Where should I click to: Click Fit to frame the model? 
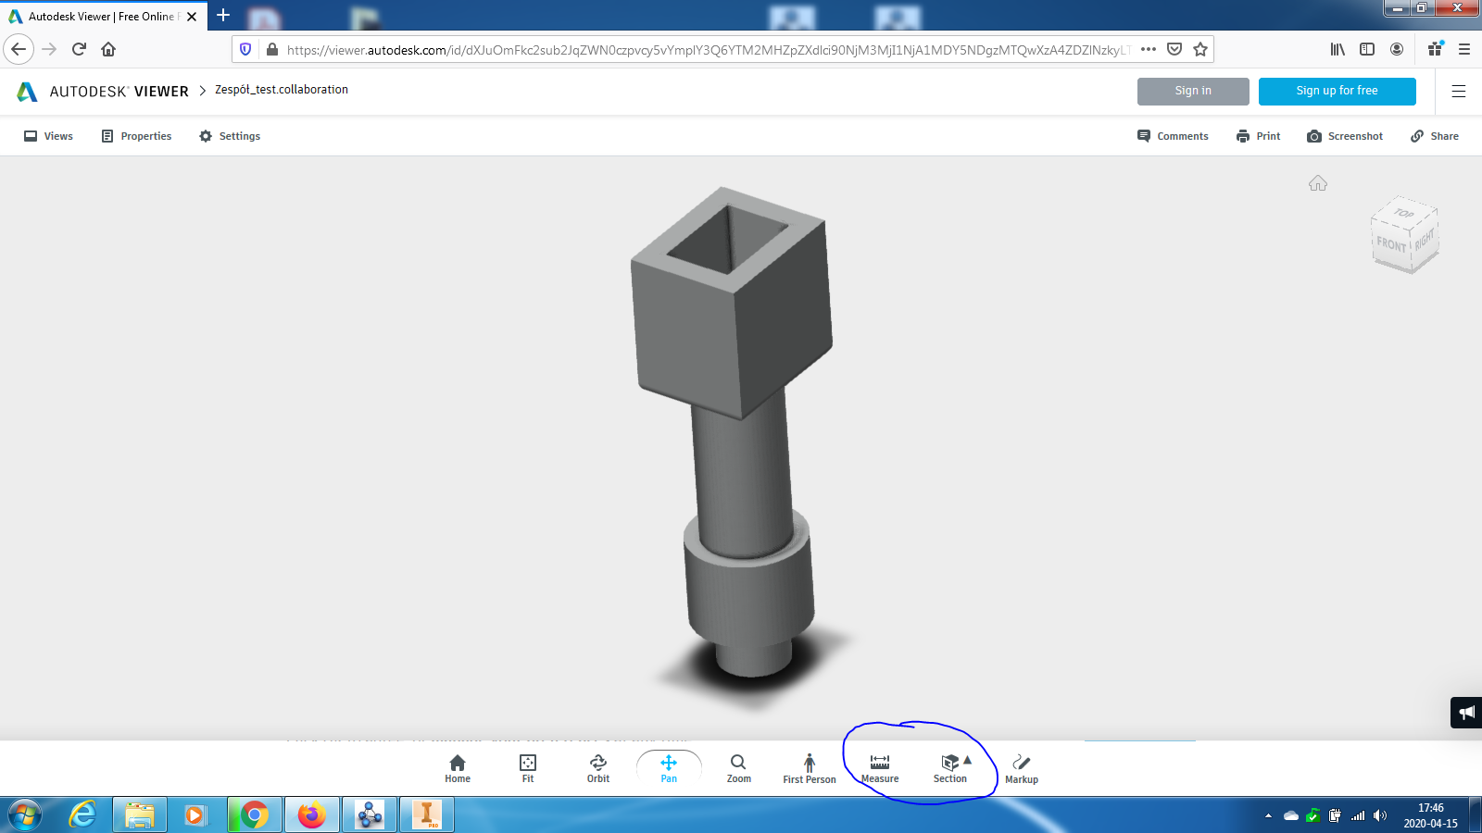527,768
